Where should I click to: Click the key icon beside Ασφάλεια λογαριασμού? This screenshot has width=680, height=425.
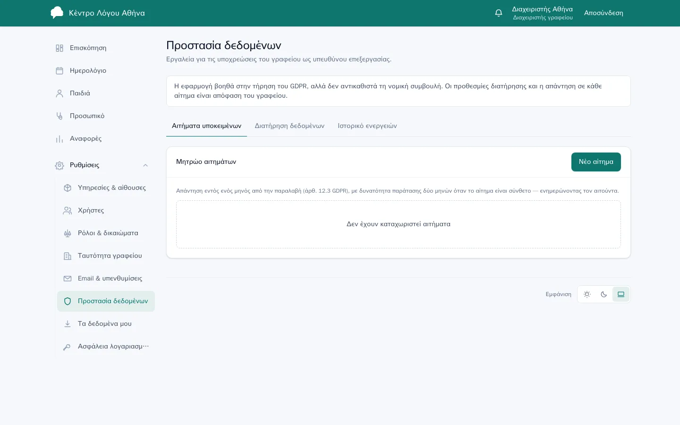tap(68, 347)
